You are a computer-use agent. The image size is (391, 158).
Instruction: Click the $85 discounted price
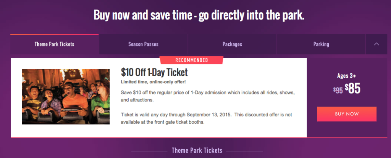click(352, 88)
